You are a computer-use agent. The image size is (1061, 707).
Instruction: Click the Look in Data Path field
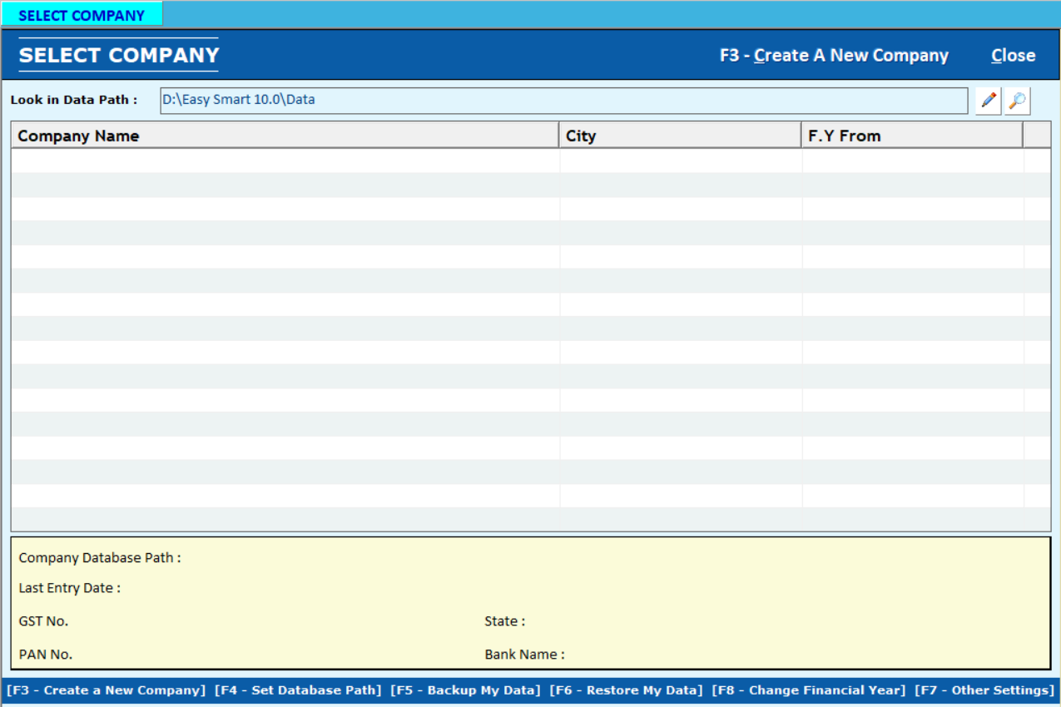click(x=563, y=101)
